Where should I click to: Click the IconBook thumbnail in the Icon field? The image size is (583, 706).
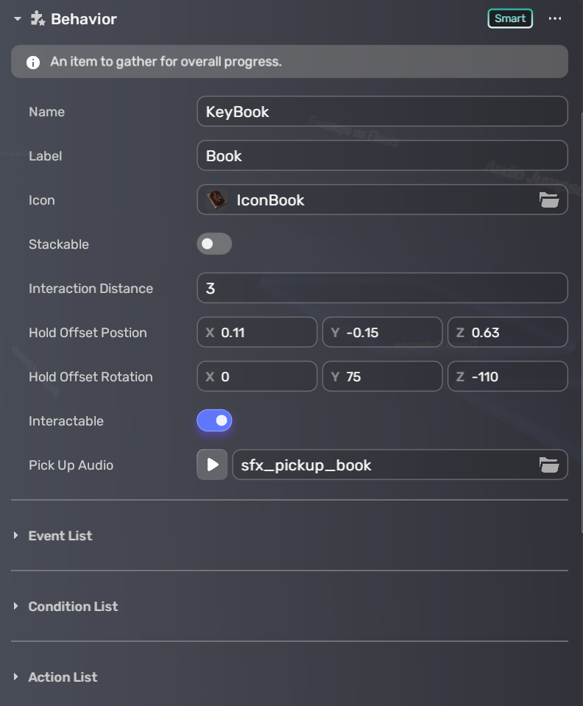(x=216, y=200)
